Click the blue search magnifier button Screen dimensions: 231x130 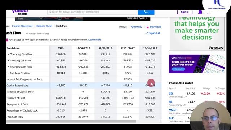[x=146, y=12]
